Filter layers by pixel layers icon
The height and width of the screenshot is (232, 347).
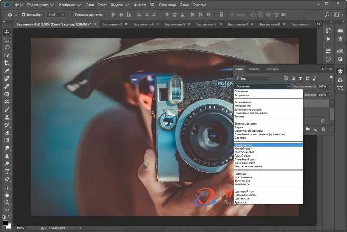[x=286, y=79]
